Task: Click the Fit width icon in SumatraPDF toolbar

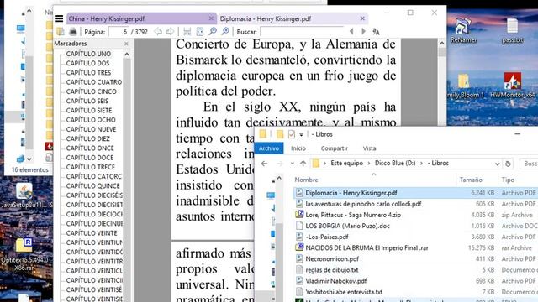Action: click(187, 32)
